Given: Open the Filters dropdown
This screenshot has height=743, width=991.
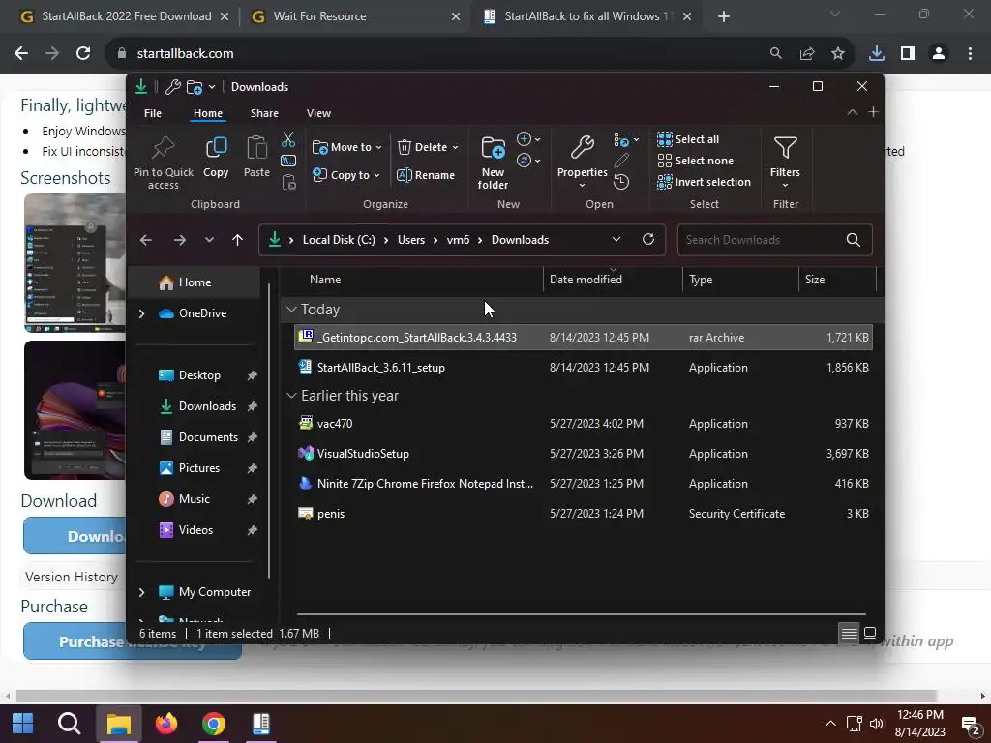Looking at the screenshot, I should (x=785, y=163).
